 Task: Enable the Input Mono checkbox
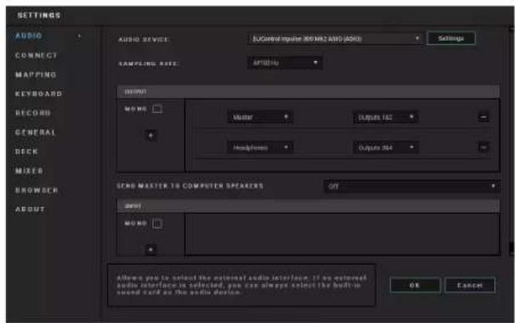157,224
